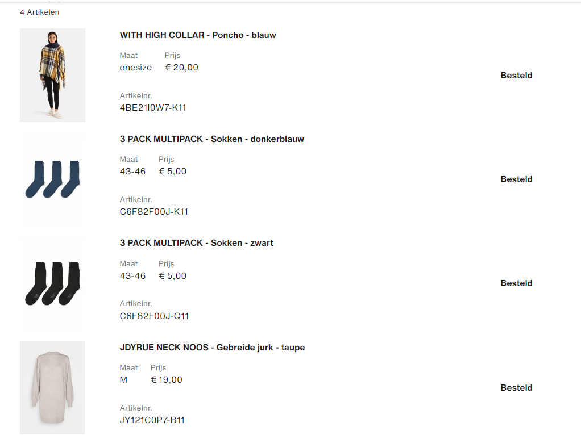Click Besteld for the taupe dress
Image resolution: width=581 pixels, height=435 pixels.
(516, 387)
